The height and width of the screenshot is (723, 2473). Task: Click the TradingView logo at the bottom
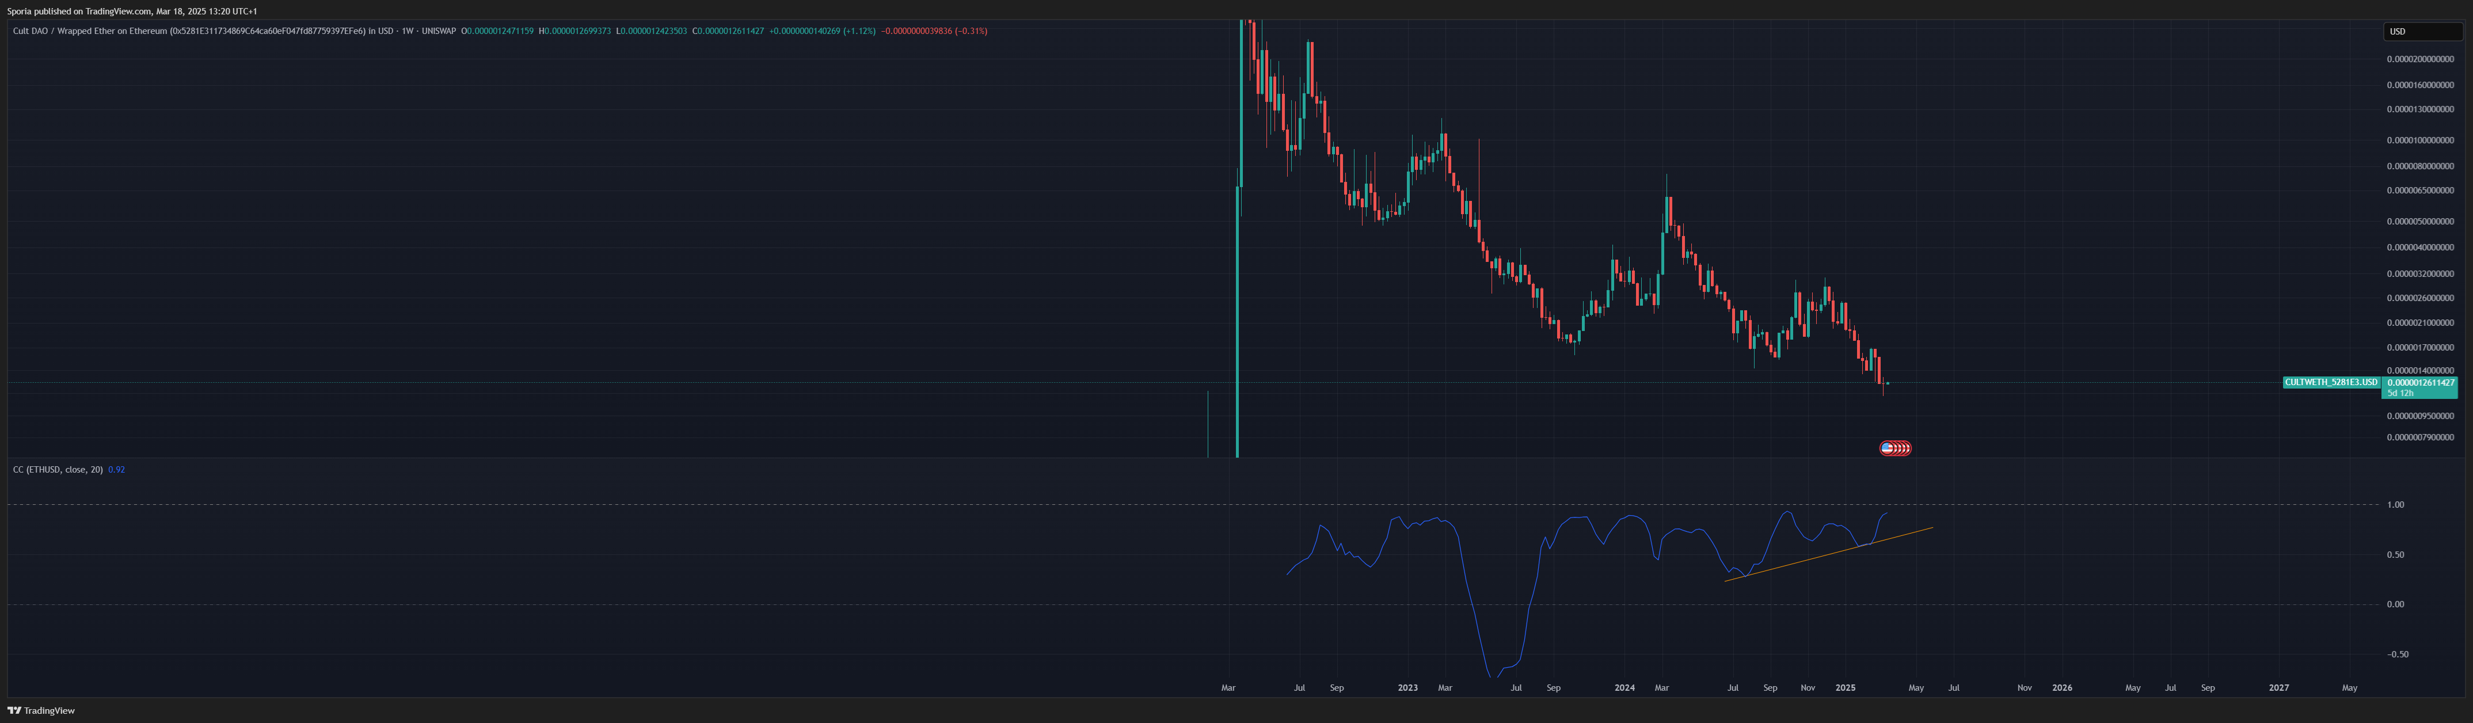pos(41,710)
